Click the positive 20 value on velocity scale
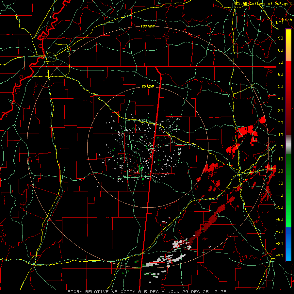Screen dimensions: 294x294 281,122
